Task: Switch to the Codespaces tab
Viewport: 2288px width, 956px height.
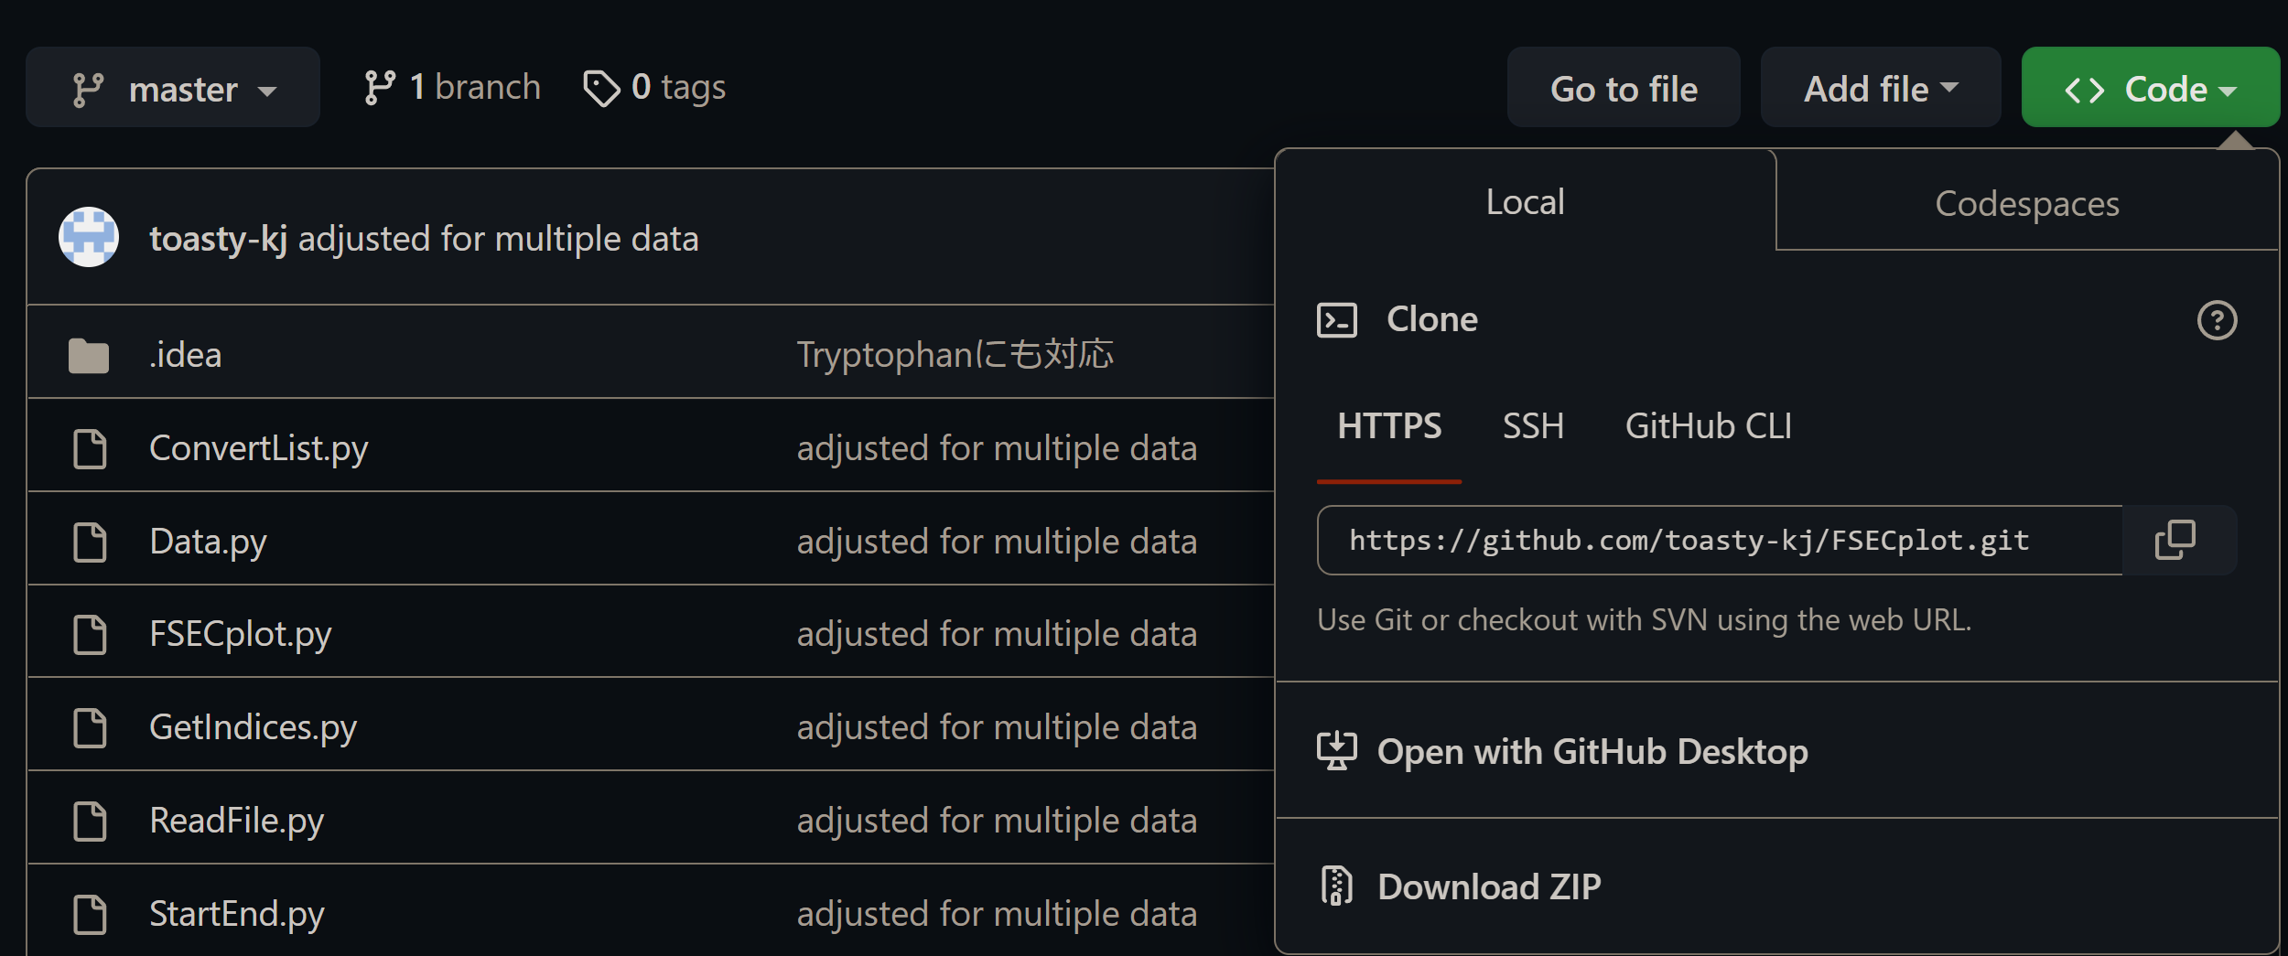Action: [2026, 203]
